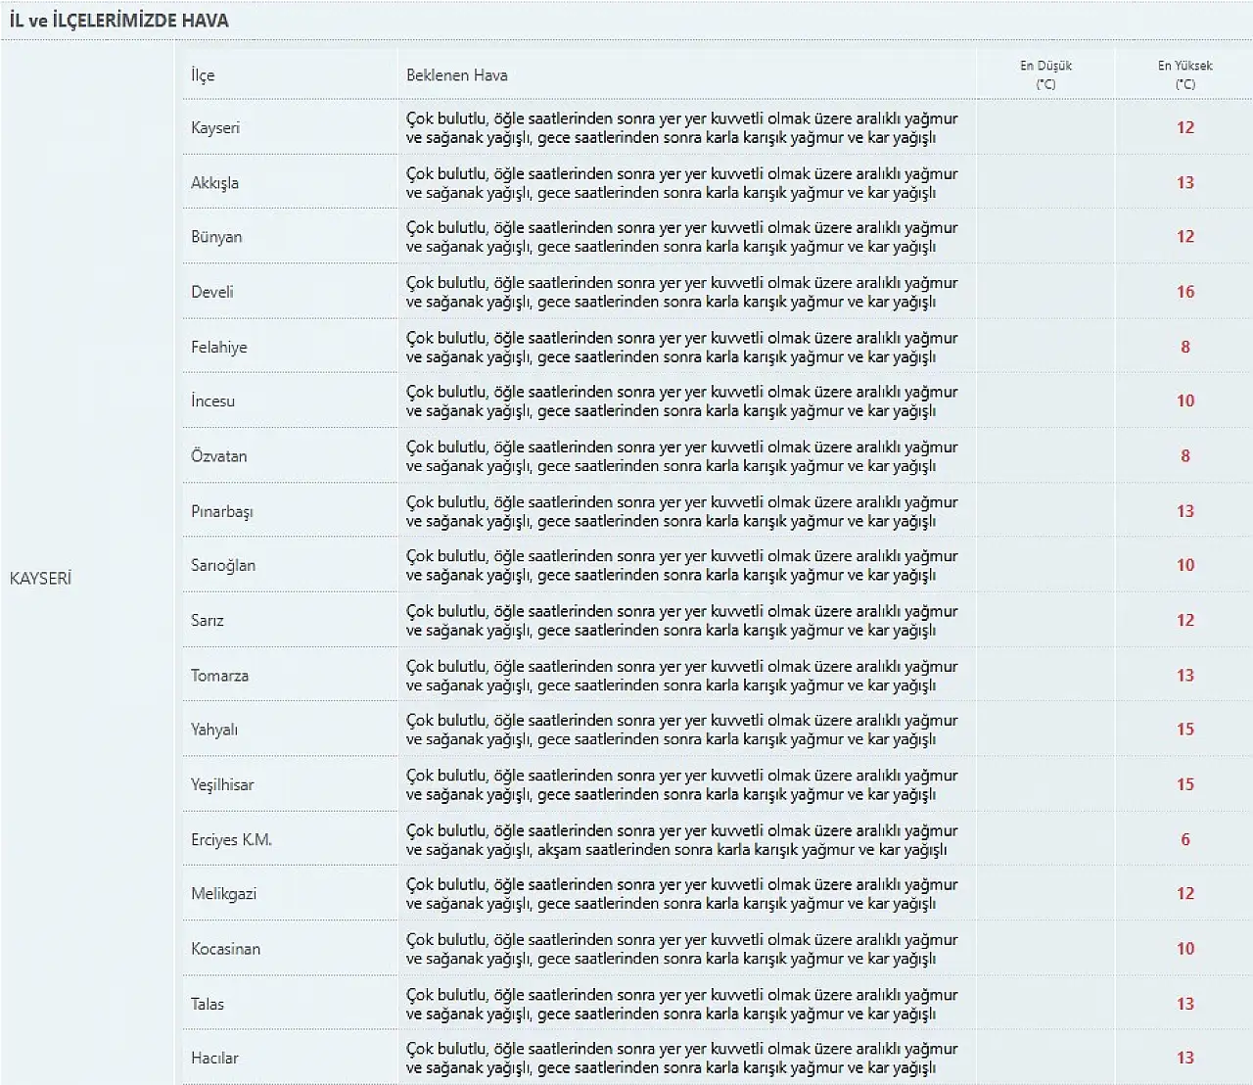
Task: Click Kocasinan's high temperature value 10
Action: click(x=1185, y=948)
